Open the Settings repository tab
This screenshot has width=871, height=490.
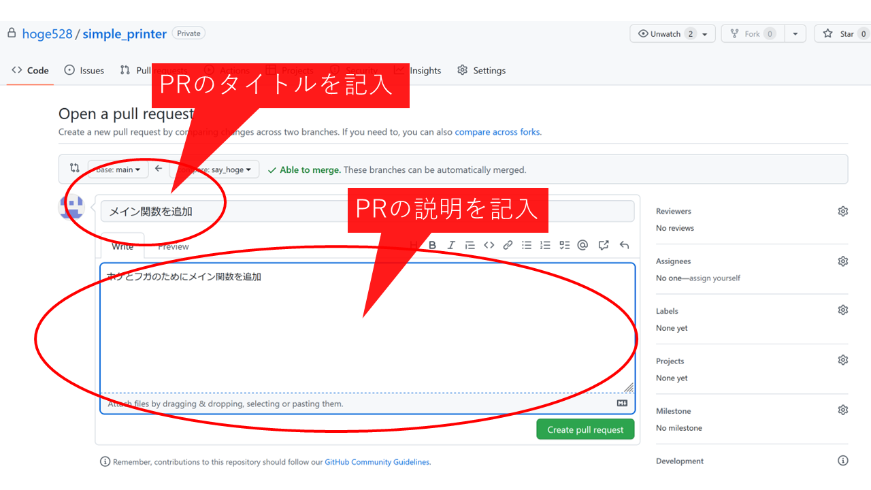[x=482, y=70]
